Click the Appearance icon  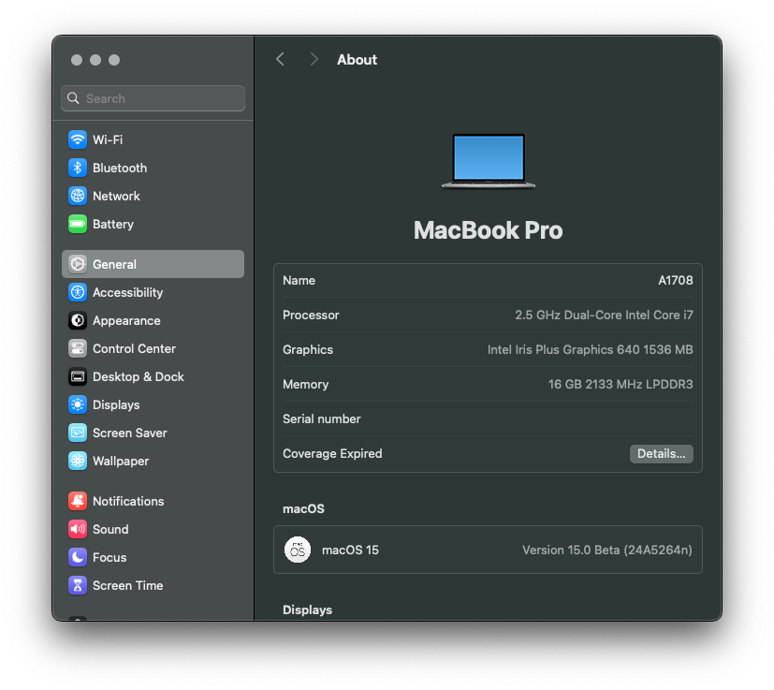click(78, 320)
